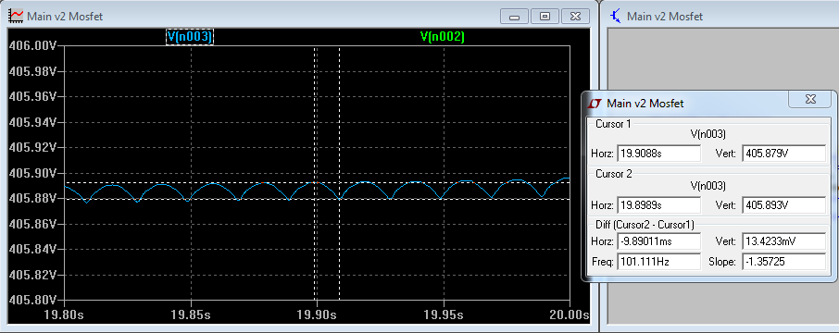Click the schematic window title bar text
This screenshot has height=333, width=839.
pyautogui.click(x=665, y=16)
